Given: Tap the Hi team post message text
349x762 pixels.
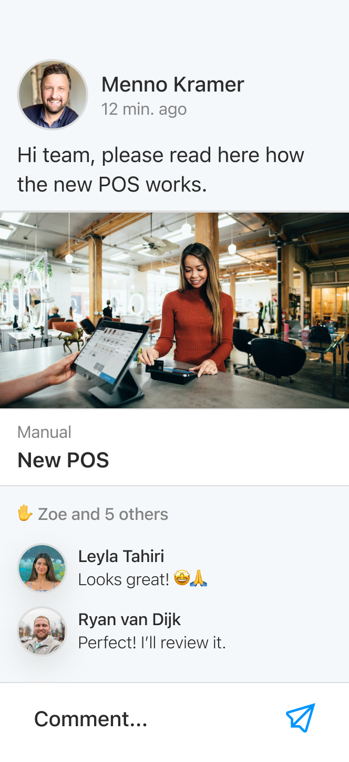Looking at the screenshot, I should click(x=161, y=169).
